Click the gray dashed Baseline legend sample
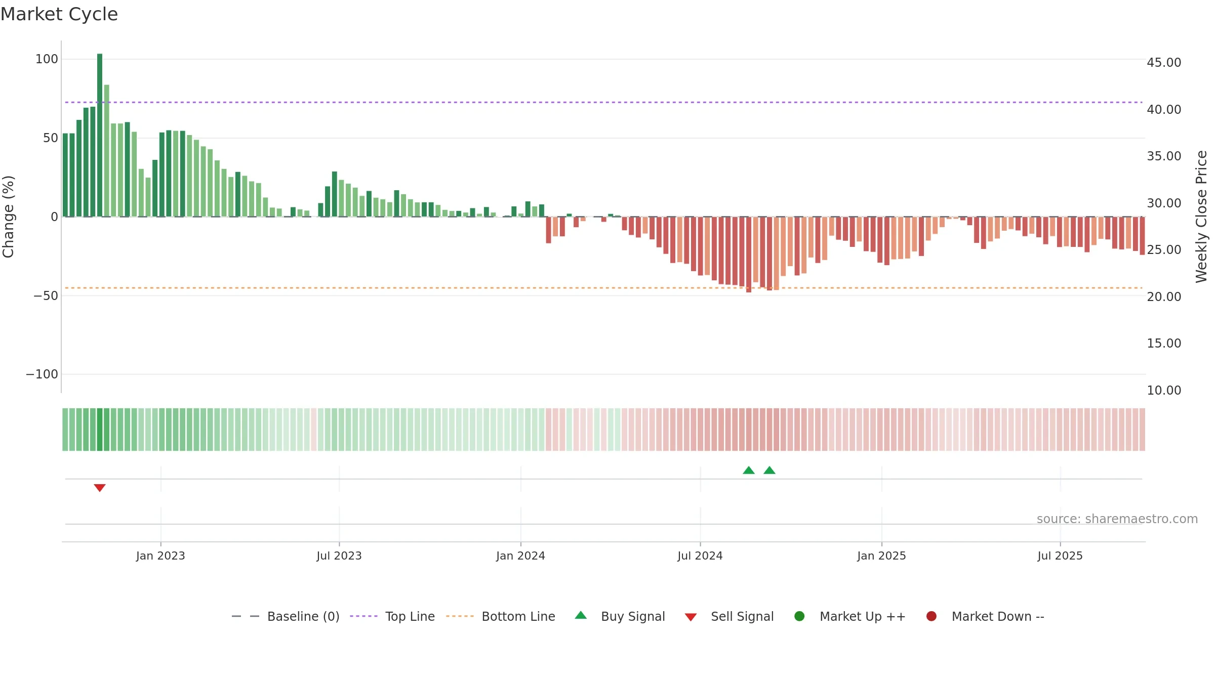Viewport: 1215px width, 683px height. pyautogui.click(x=246, y=616)
